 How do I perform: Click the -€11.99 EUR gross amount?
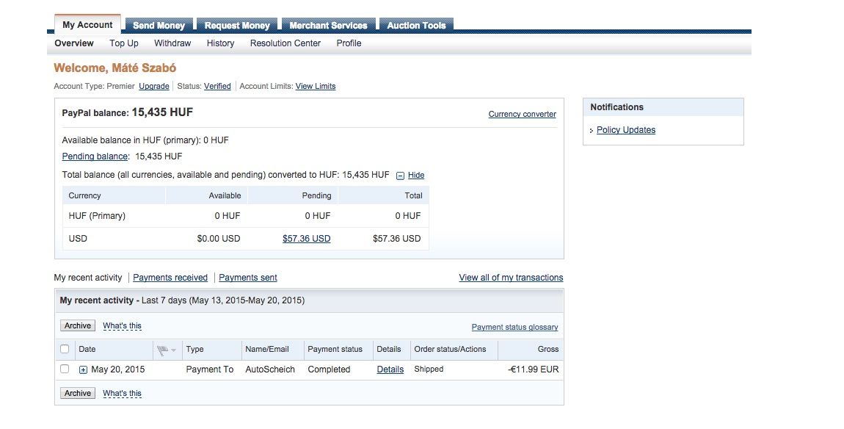534,369
